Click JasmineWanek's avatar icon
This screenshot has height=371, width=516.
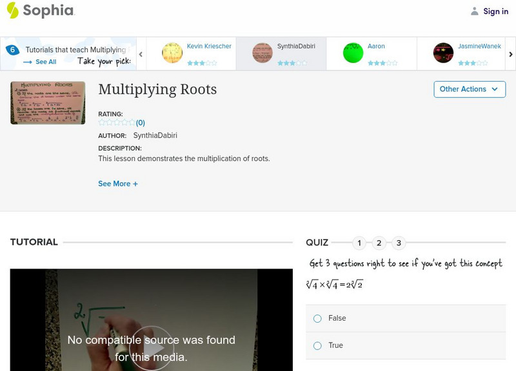click(444, 52)
